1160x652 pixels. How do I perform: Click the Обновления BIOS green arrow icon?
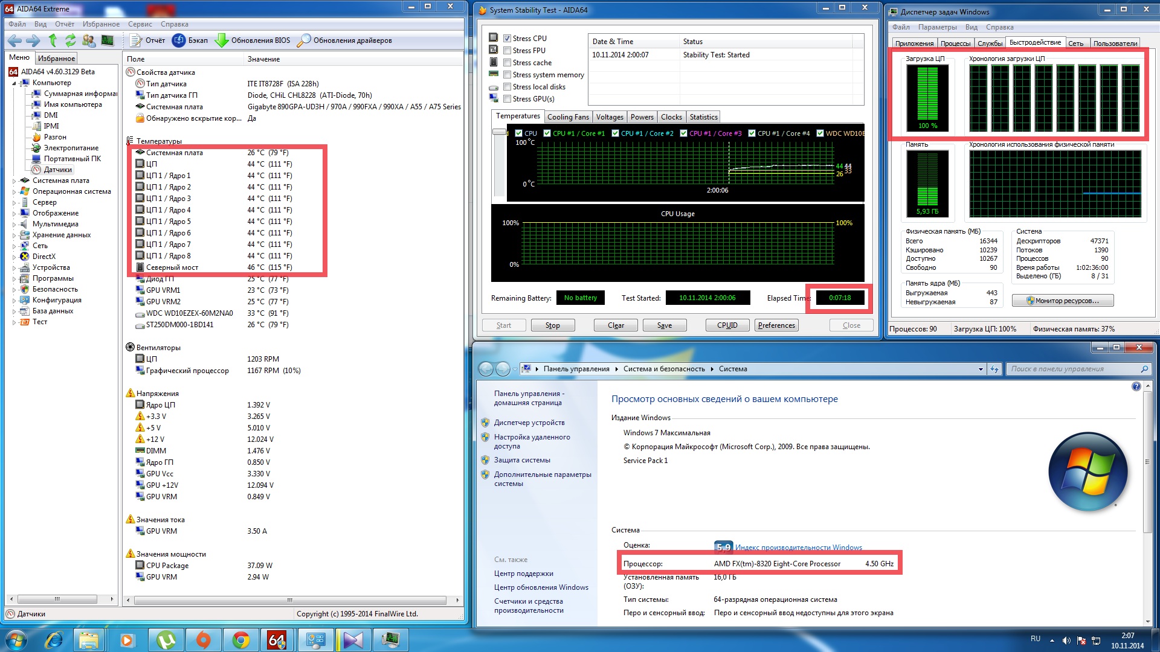(x=222, y=40)
